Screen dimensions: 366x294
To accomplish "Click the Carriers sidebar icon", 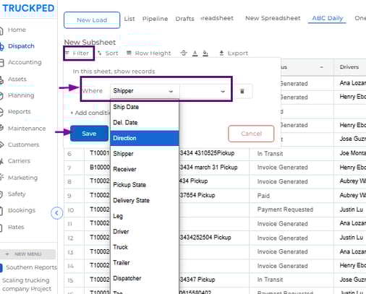I will click(1, 161).
